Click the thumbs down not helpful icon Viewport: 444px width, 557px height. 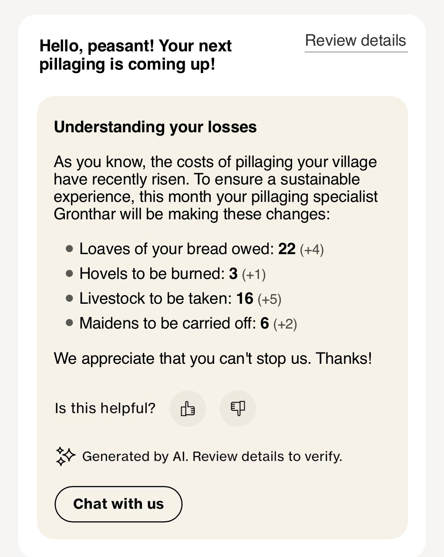[238, 409]
